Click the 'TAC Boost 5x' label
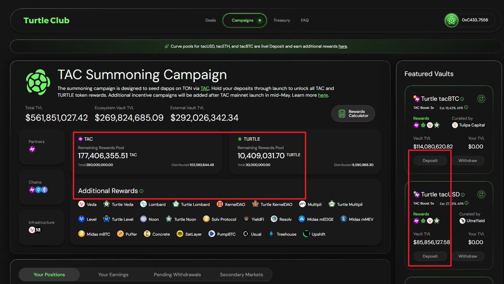 pos(424,203)
